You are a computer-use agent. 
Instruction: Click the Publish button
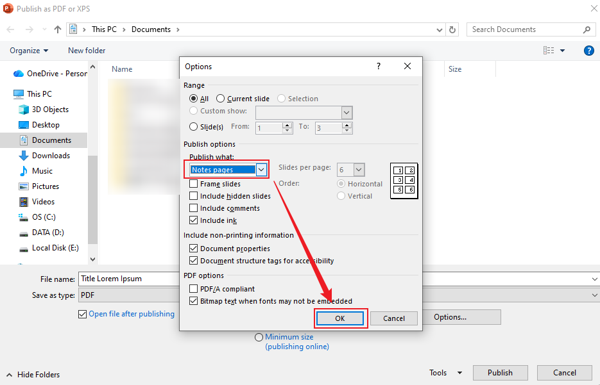point(500,372)
